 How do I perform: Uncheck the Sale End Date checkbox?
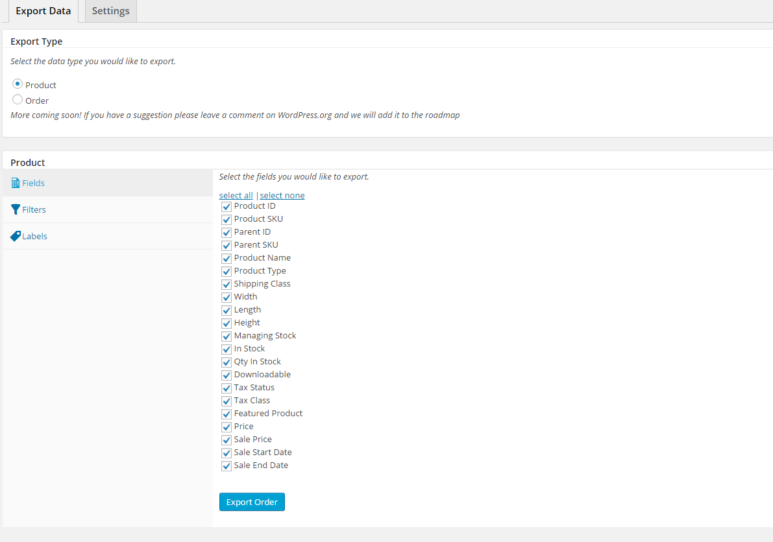coord(227,466)
